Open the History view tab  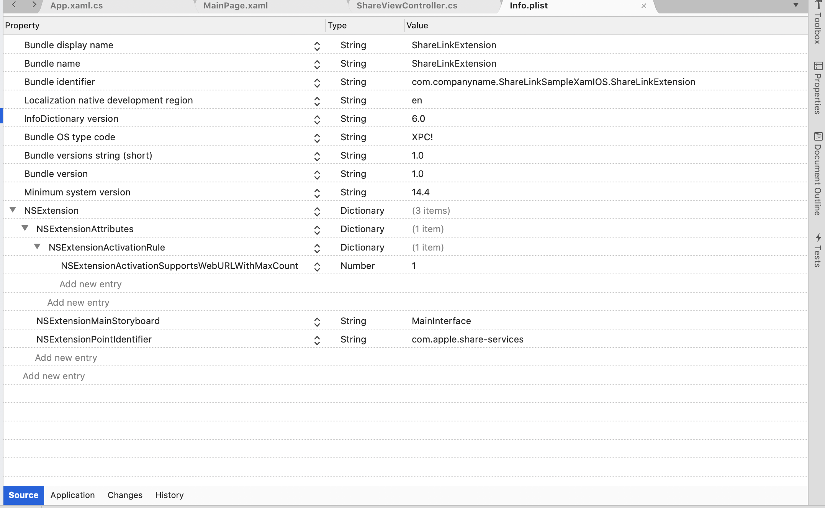point(169,495)
